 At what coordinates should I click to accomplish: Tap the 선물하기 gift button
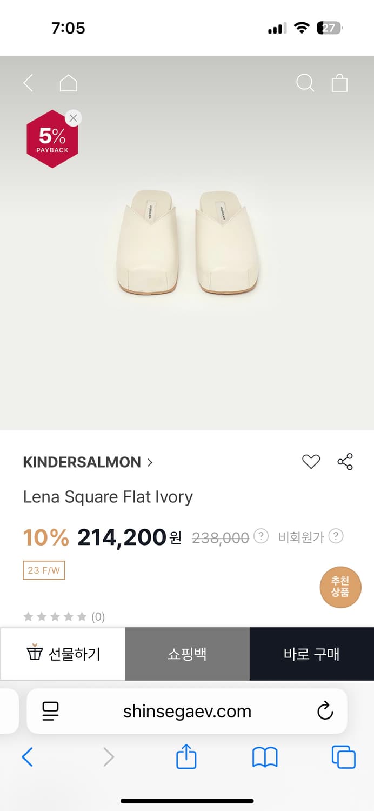pos(63,654)
